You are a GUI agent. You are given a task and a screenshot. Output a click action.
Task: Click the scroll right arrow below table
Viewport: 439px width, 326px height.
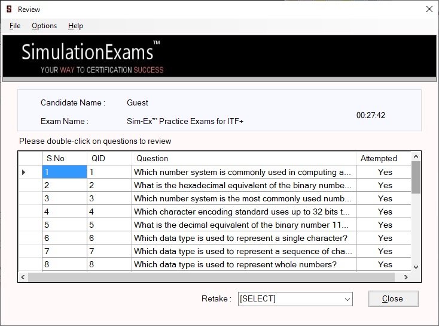coord(406,277)
